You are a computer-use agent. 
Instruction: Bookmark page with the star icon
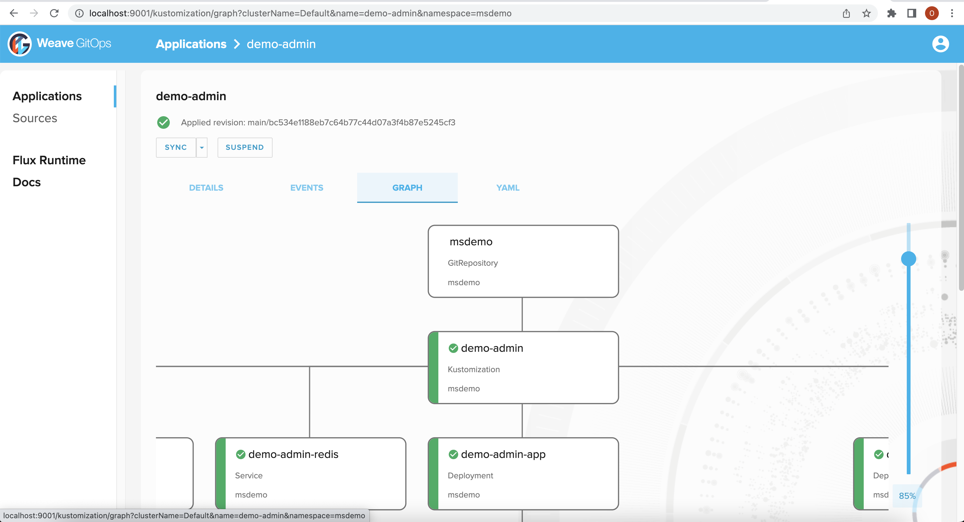pyautogui.click(x=866, y=14)
